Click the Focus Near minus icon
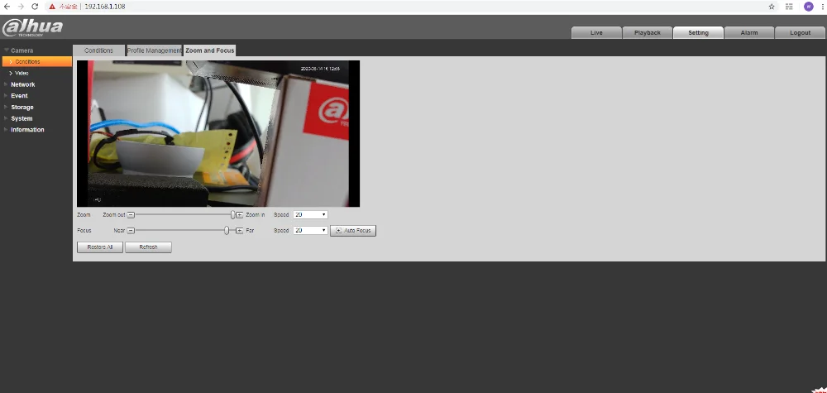 point(131,231)
